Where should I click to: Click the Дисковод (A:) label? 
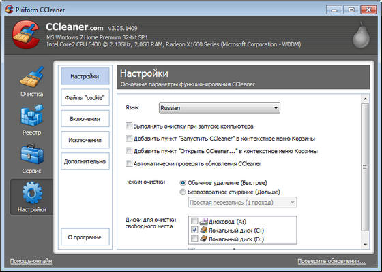click(228, 222)
